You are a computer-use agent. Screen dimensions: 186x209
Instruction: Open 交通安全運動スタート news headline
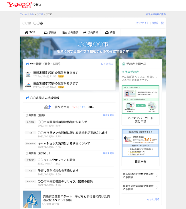(x=76, y=198)
